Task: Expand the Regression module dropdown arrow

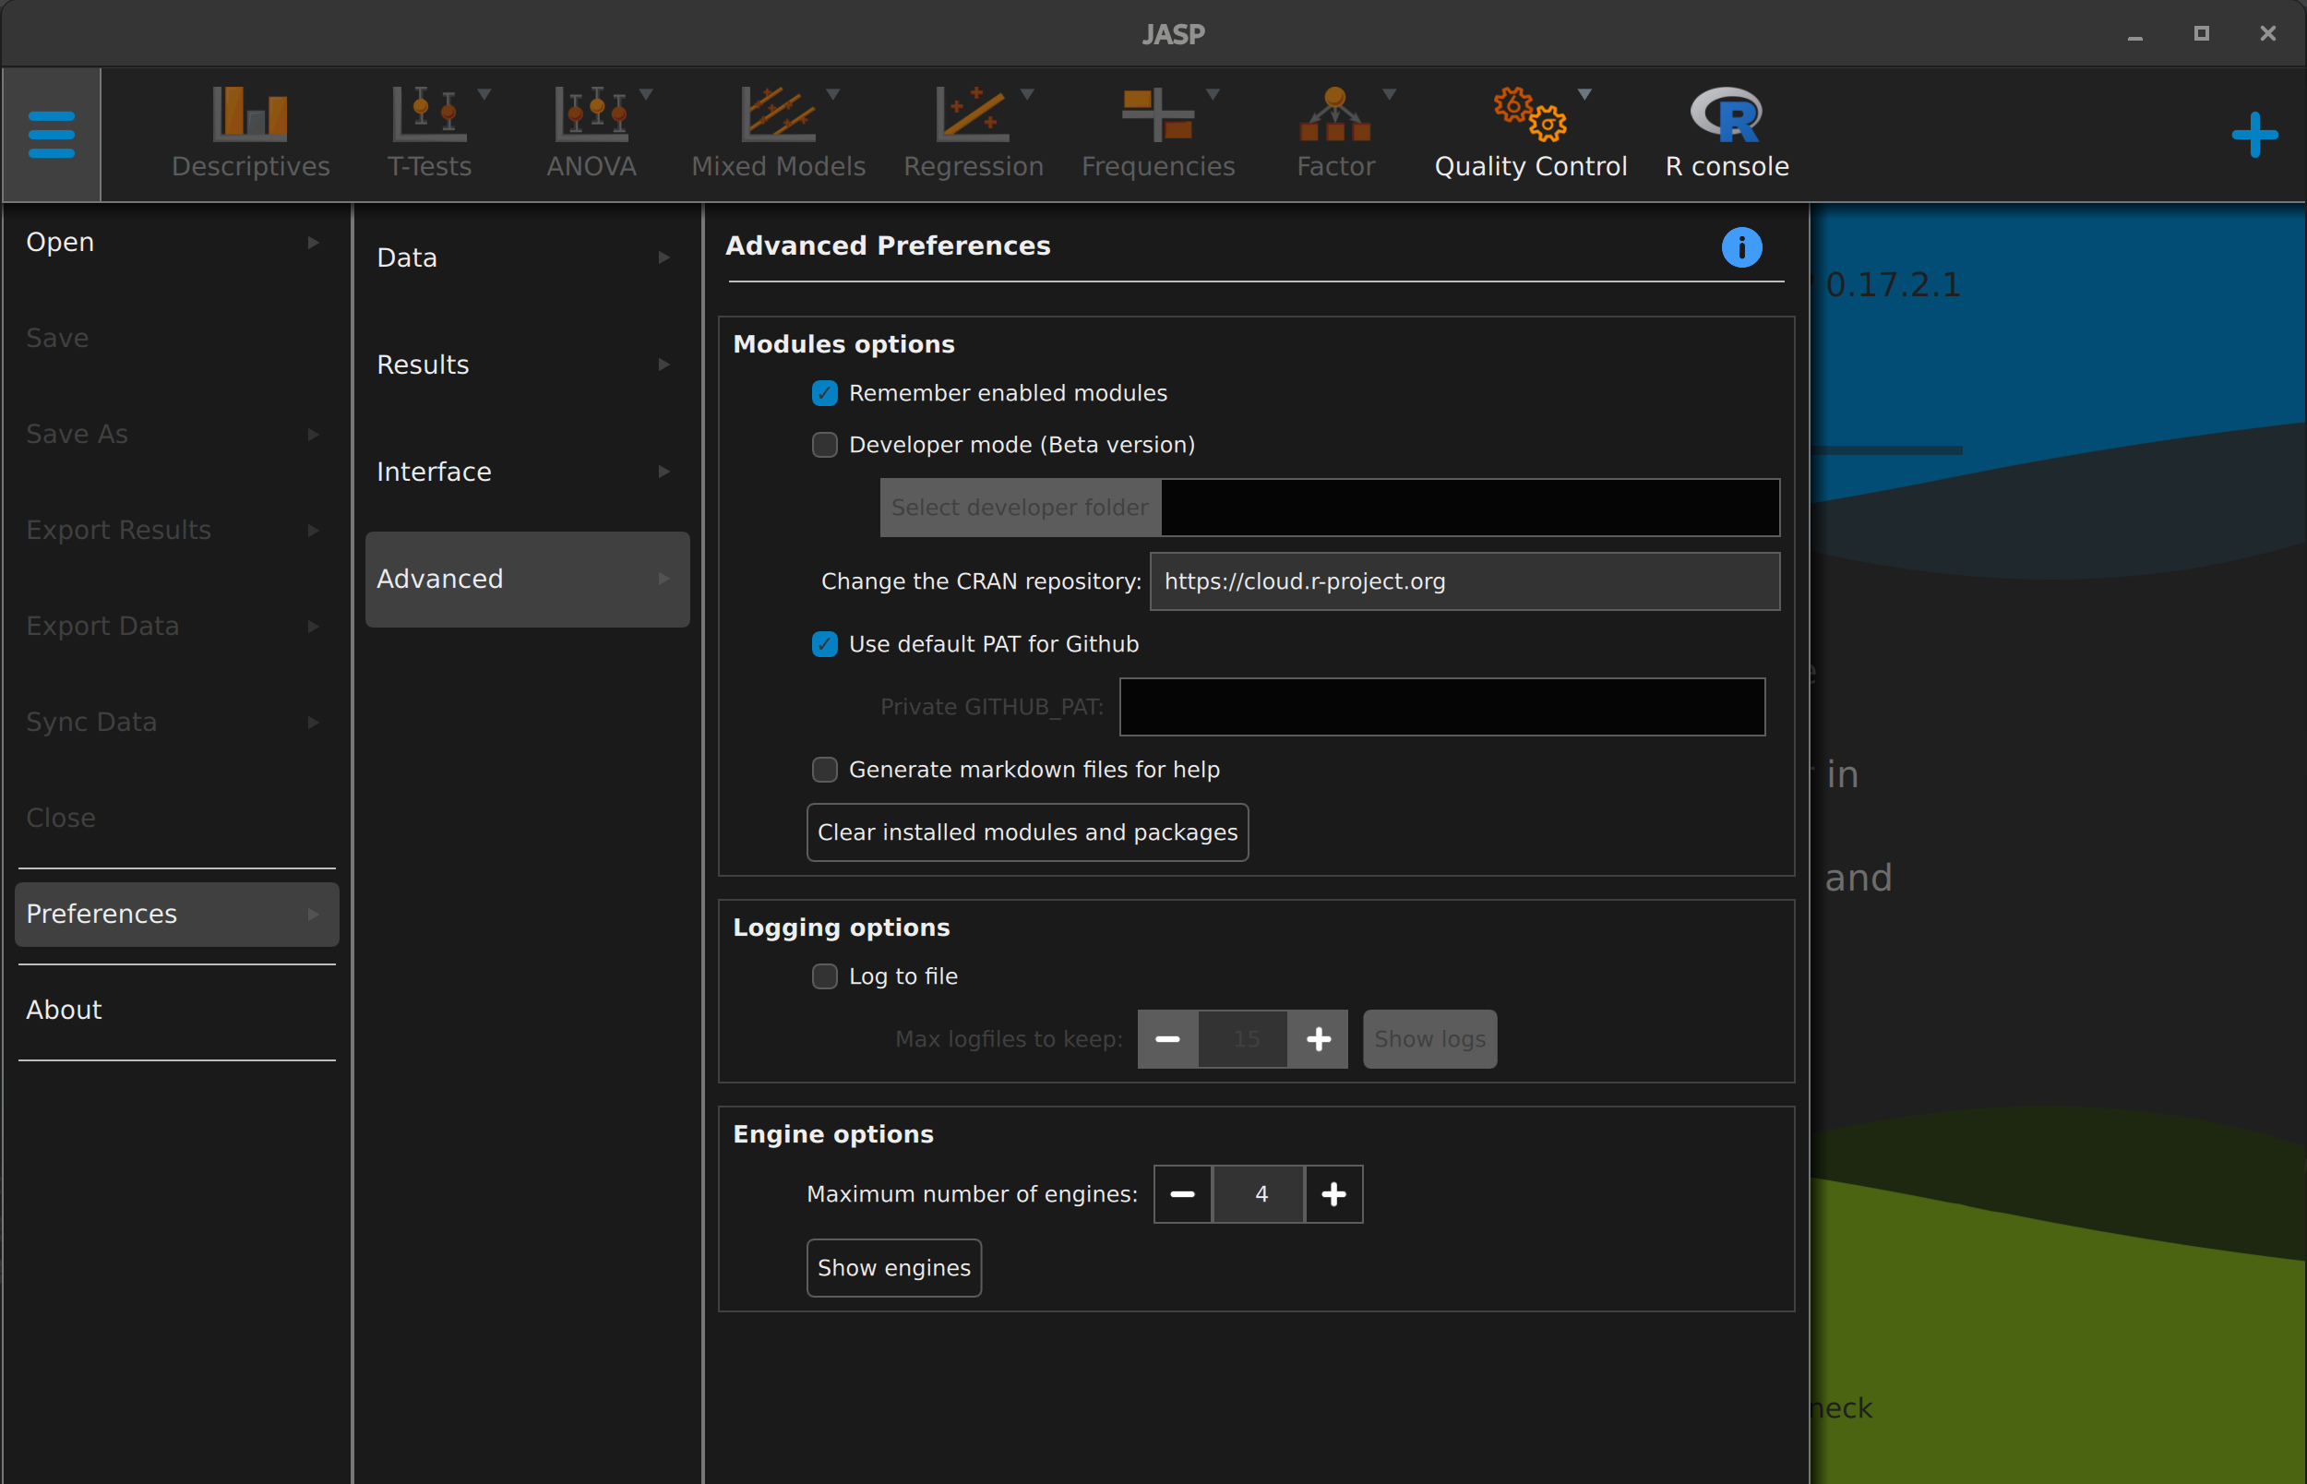Action: tap(1027, 94)
